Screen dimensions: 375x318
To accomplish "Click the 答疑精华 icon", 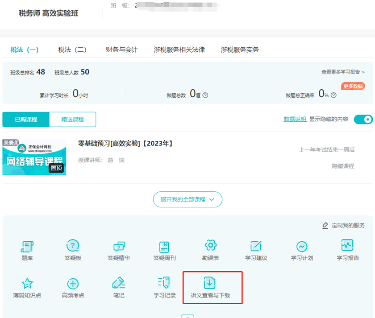I will point(119,247).
